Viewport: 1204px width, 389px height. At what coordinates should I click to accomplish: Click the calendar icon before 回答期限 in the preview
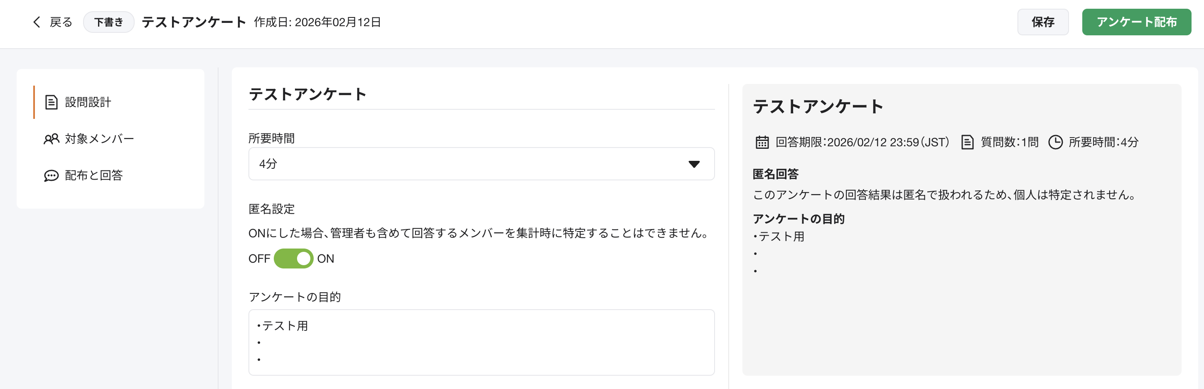(762, 142)
